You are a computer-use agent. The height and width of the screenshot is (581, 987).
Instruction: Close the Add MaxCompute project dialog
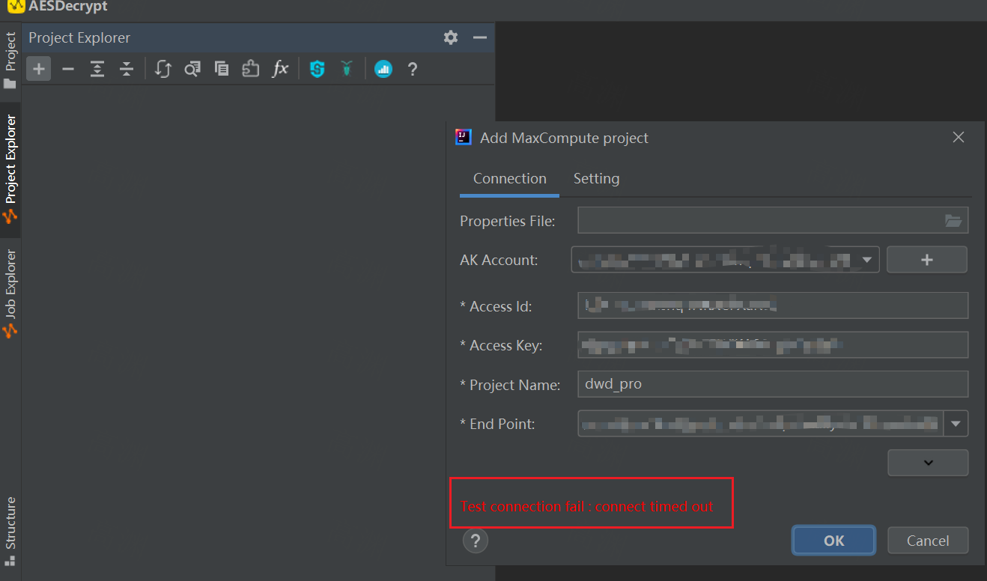point(958,137)
